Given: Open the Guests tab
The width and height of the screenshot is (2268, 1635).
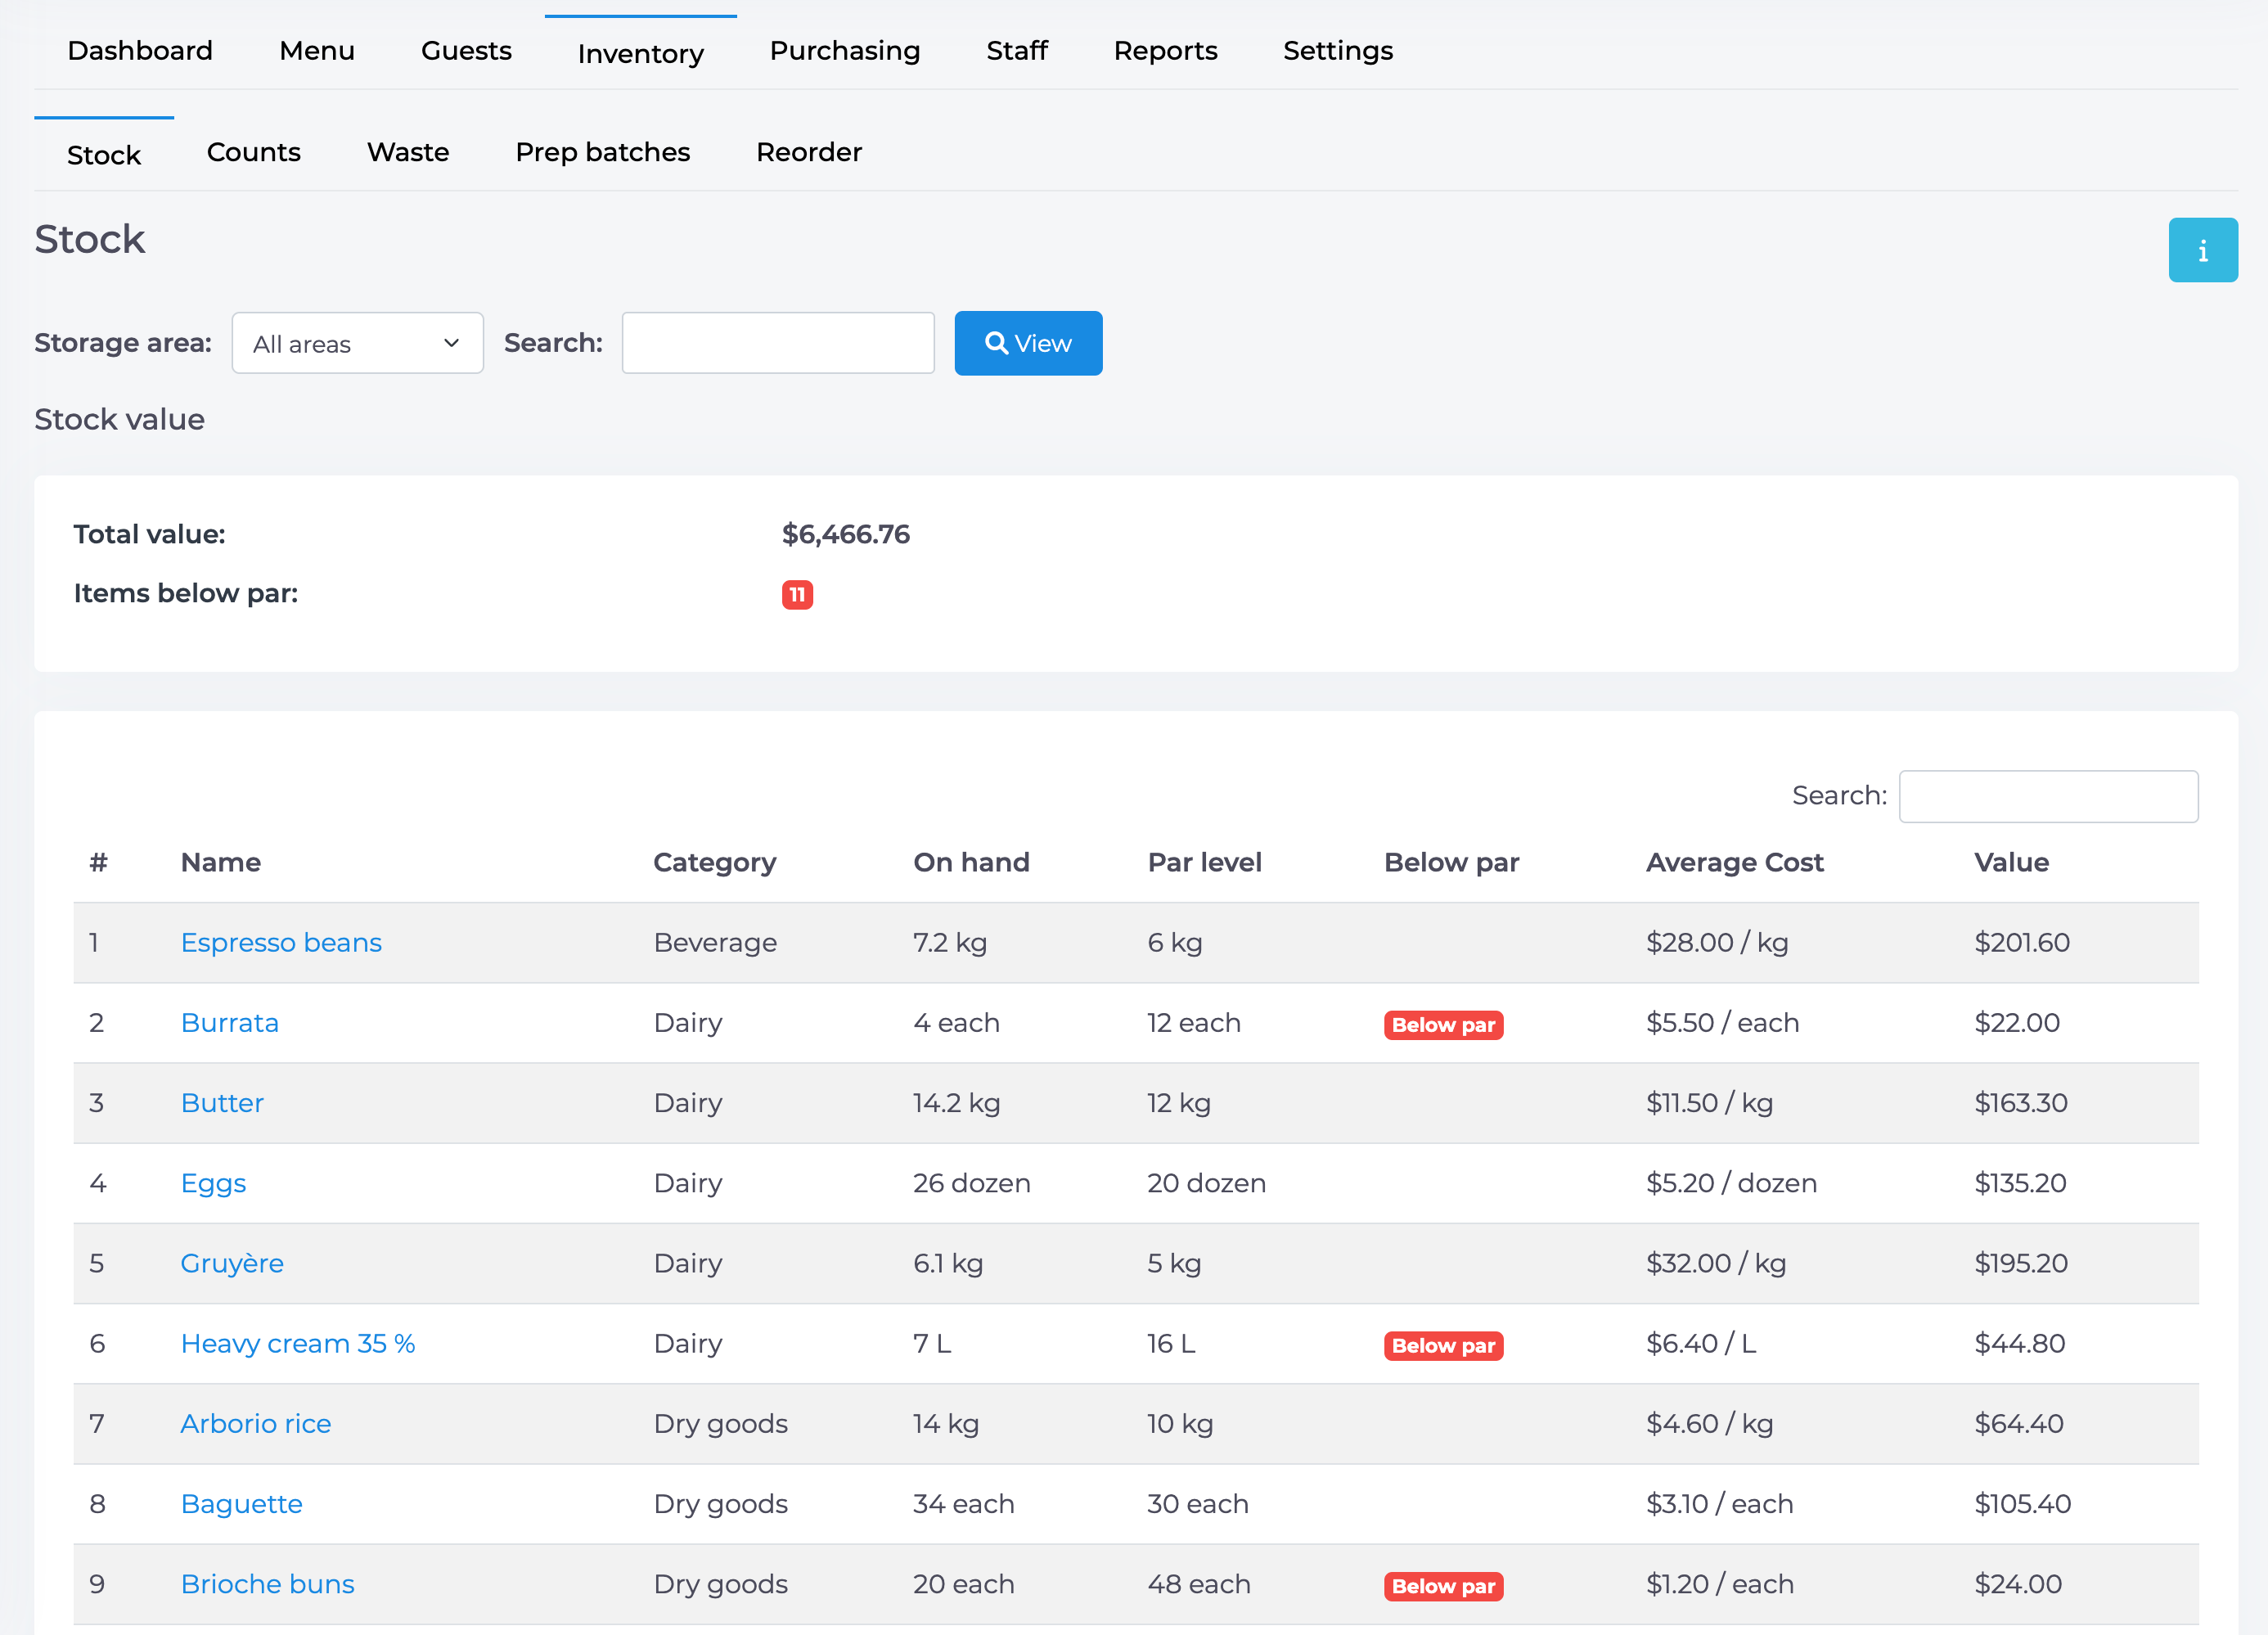Looking at the screenshot, I should tap(466, 51).
